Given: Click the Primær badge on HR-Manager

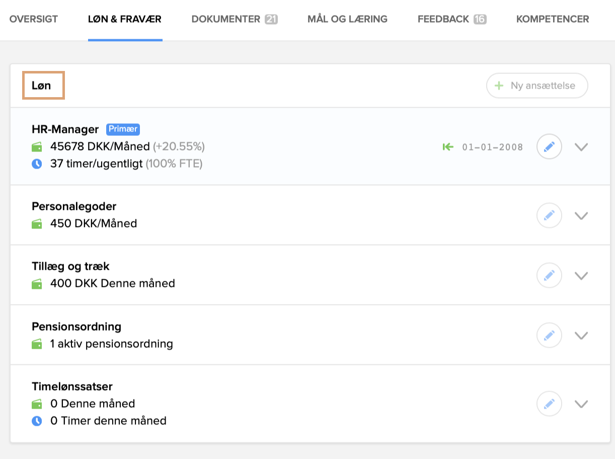Looking at the screenshot, I should pyautogui.click(x=123, y=129).
